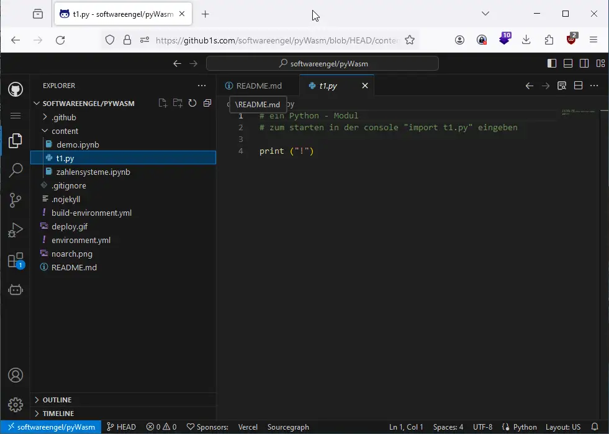
Task: Click the GitHub logo icon
Action: coord(16,90)
